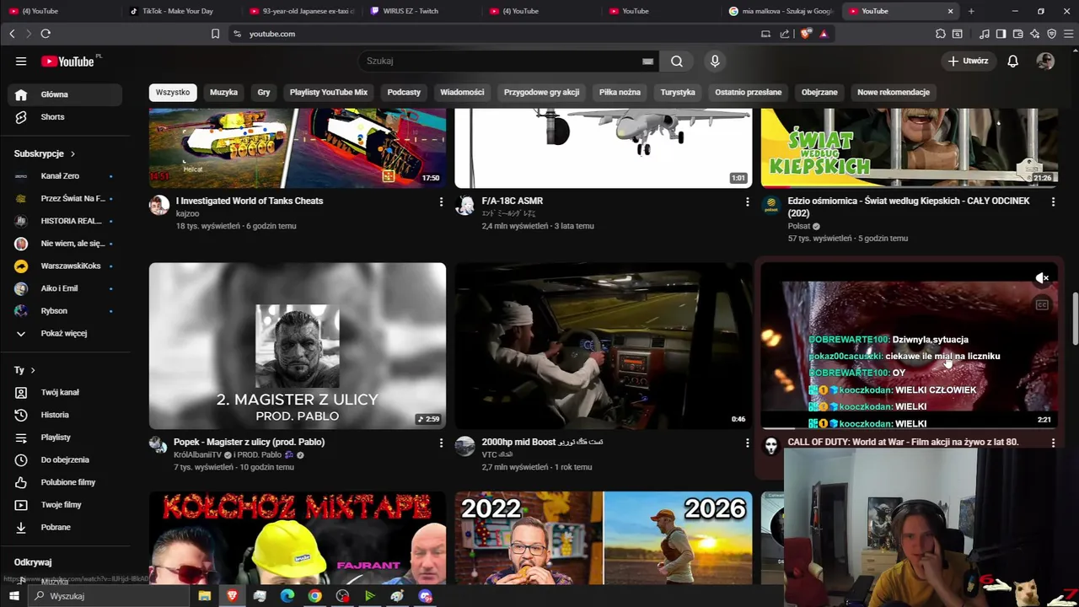The width and height of the screenshot is (1079, 607).
Task: Select the Wiadomości filter chip
Action: click(x=462, y=92)
